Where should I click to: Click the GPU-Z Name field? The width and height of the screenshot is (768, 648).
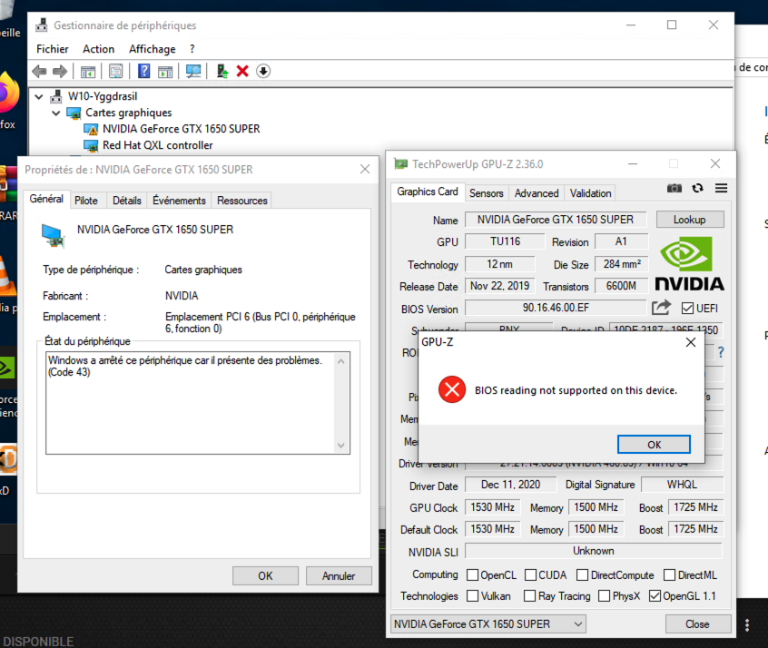click(556, 220)
